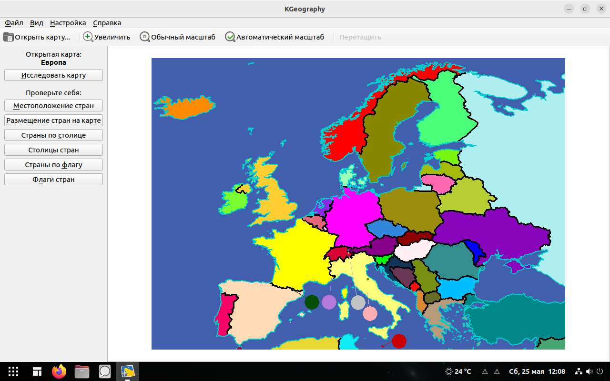Click the KGeography taskbar icon
Viewport: 610px width, 381px height.
(x=127, y=371)
